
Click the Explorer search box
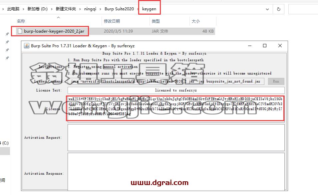pos(303,9)
